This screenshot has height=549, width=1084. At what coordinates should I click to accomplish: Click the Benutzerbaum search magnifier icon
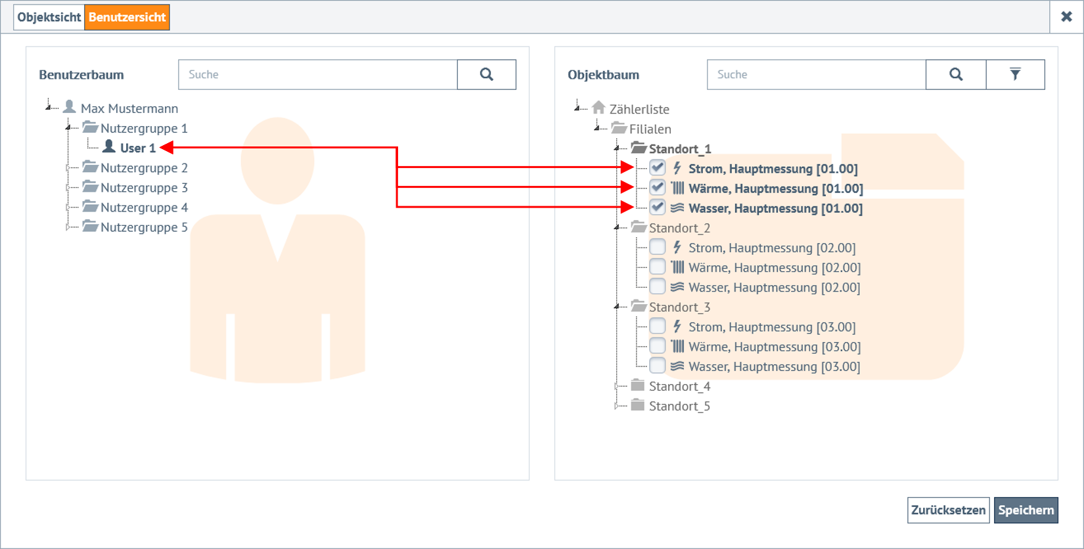point(486,75)
